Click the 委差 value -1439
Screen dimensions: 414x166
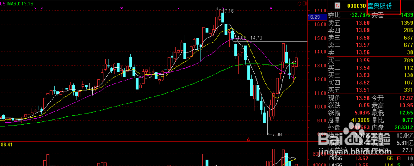(x=406, y=15)
